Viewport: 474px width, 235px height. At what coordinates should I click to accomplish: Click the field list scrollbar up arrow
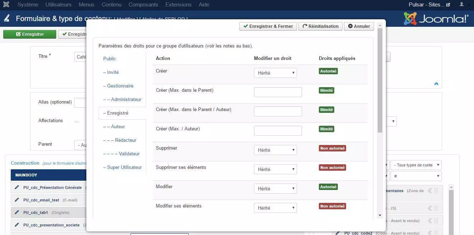coord(451,187)
